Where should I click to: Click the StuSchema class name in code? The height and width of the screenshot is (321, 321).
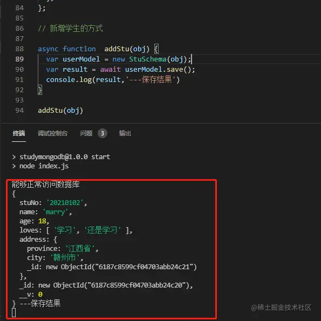(148, 59)
